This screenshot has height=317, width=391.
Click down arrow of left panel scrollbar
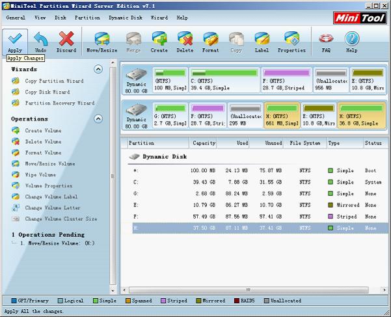pyautogui.click(x=113, y=290)
